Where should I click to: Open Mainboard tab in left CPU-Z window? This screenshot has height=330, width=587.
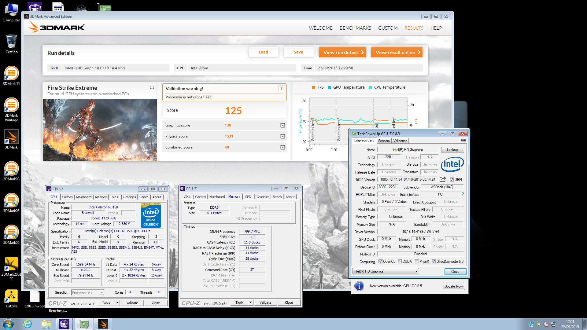coord(84,197)
